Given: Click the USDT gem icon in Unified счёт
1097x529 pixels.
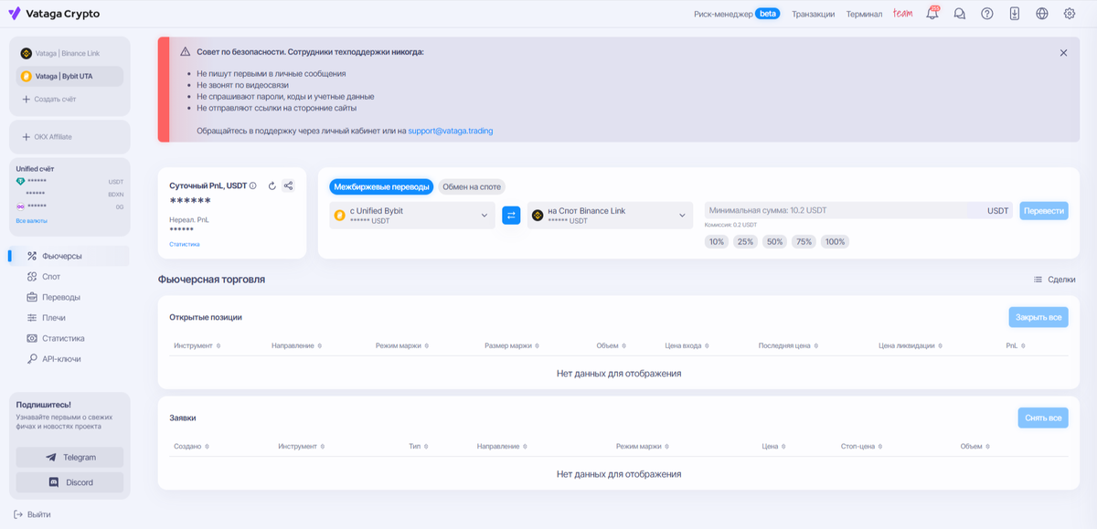Looking at the screenshot, I should coord(20,182).
